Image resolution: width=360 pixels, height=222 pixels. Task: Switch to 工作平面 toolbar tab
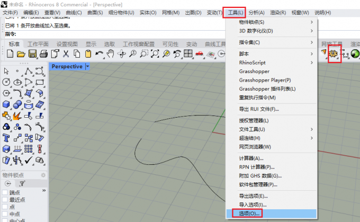point(38,44)
